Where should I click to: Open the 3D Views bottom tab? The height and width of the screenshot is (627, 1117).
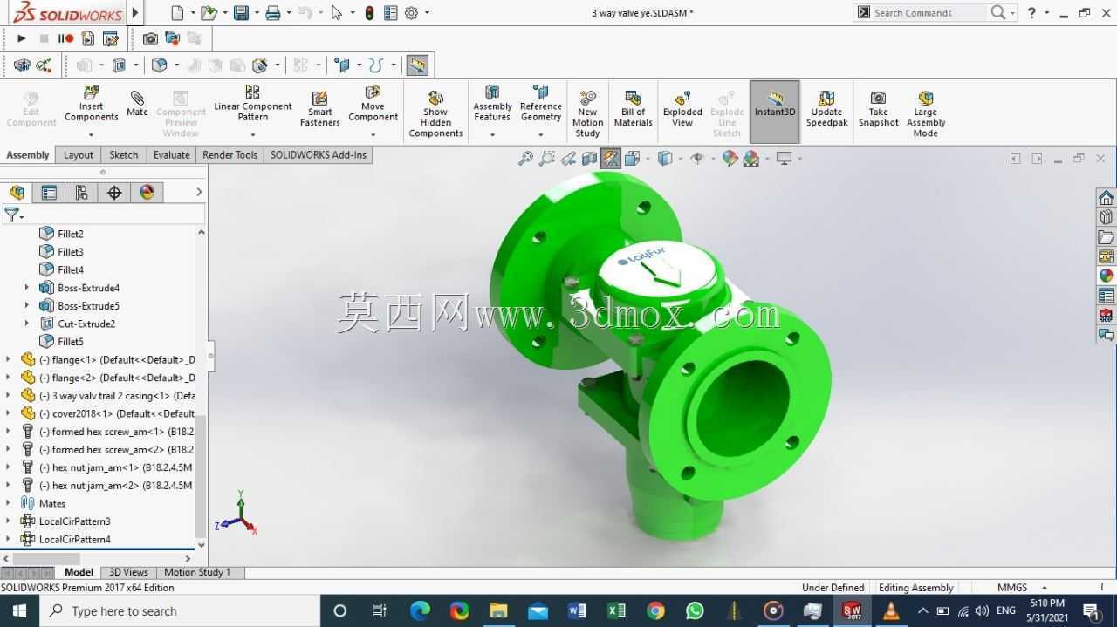[128, 572]
